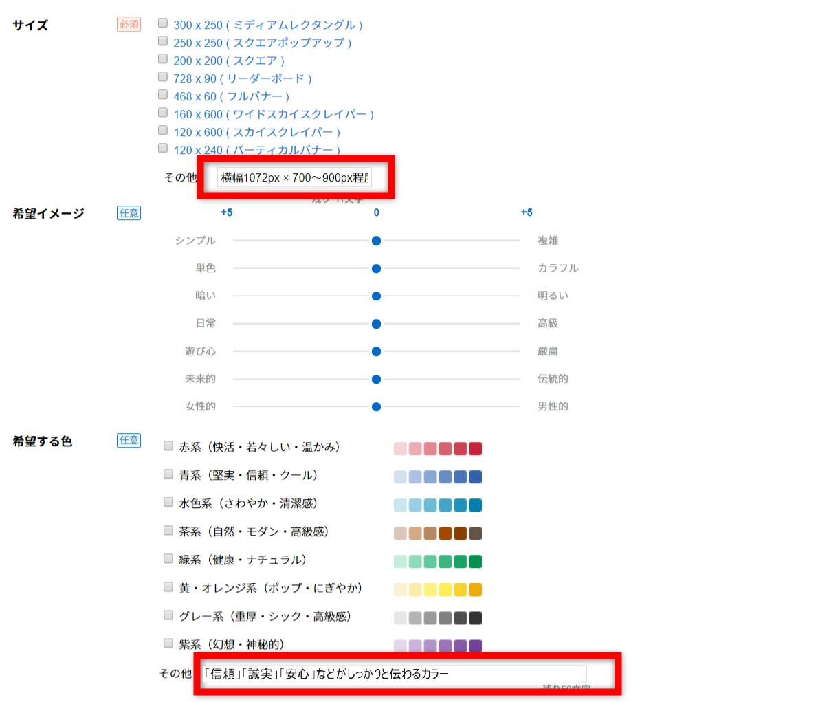Pick the darkest blue swatch in 青系 row

point(475,477)
